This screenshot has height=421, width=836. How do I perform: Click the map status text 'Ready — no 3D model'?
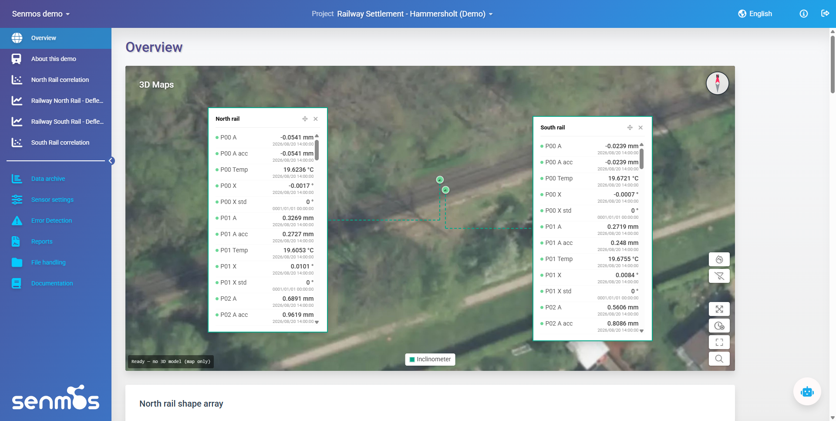(171, 362)
